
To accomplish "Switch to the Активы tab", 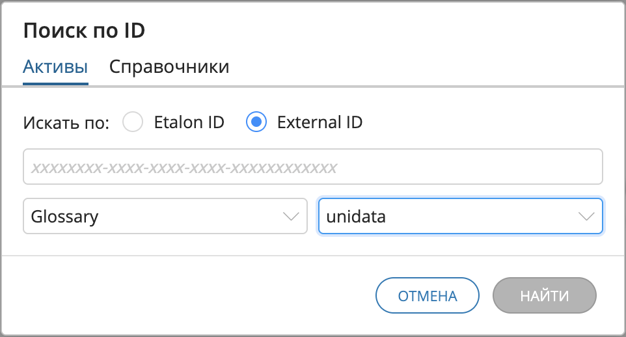I will [x=55, y=67].
